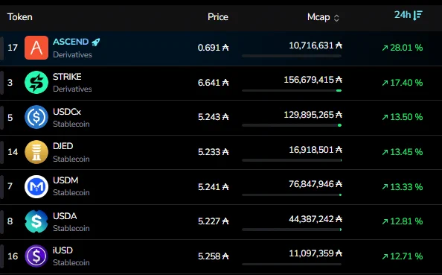Viewport: 442px width, 275px height.
Task: Click the rocket icon next to ASCEND
Action: point(96,42)
